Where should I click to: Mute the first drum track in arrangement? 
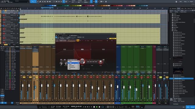pos(4,15)
